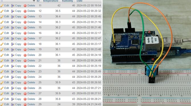Image resolution: width=191 pixels, height=106 pixels.
Task: Open the dropdown arrow left of ID column
Action: [34, 1]
